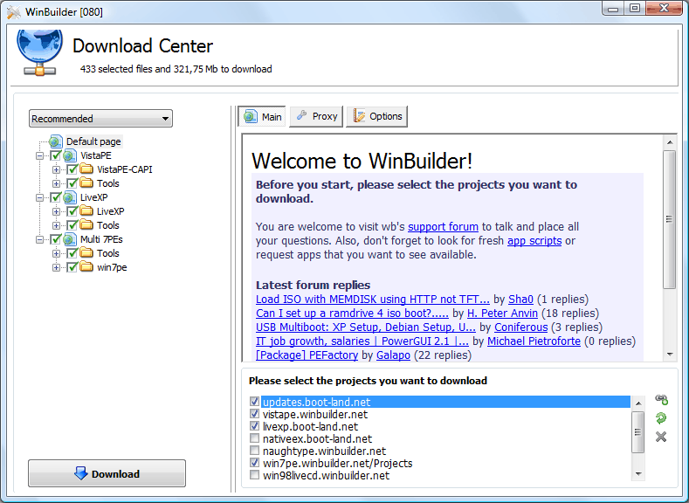
Task: Click welcome page scroll down arrow
Action: [670, 354]
